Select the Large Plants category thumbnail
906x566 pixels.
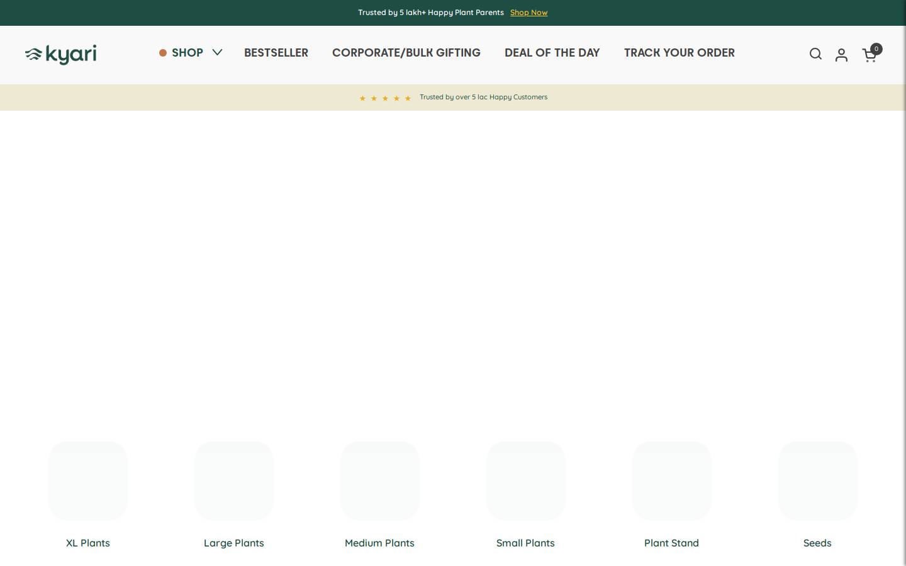234,481
